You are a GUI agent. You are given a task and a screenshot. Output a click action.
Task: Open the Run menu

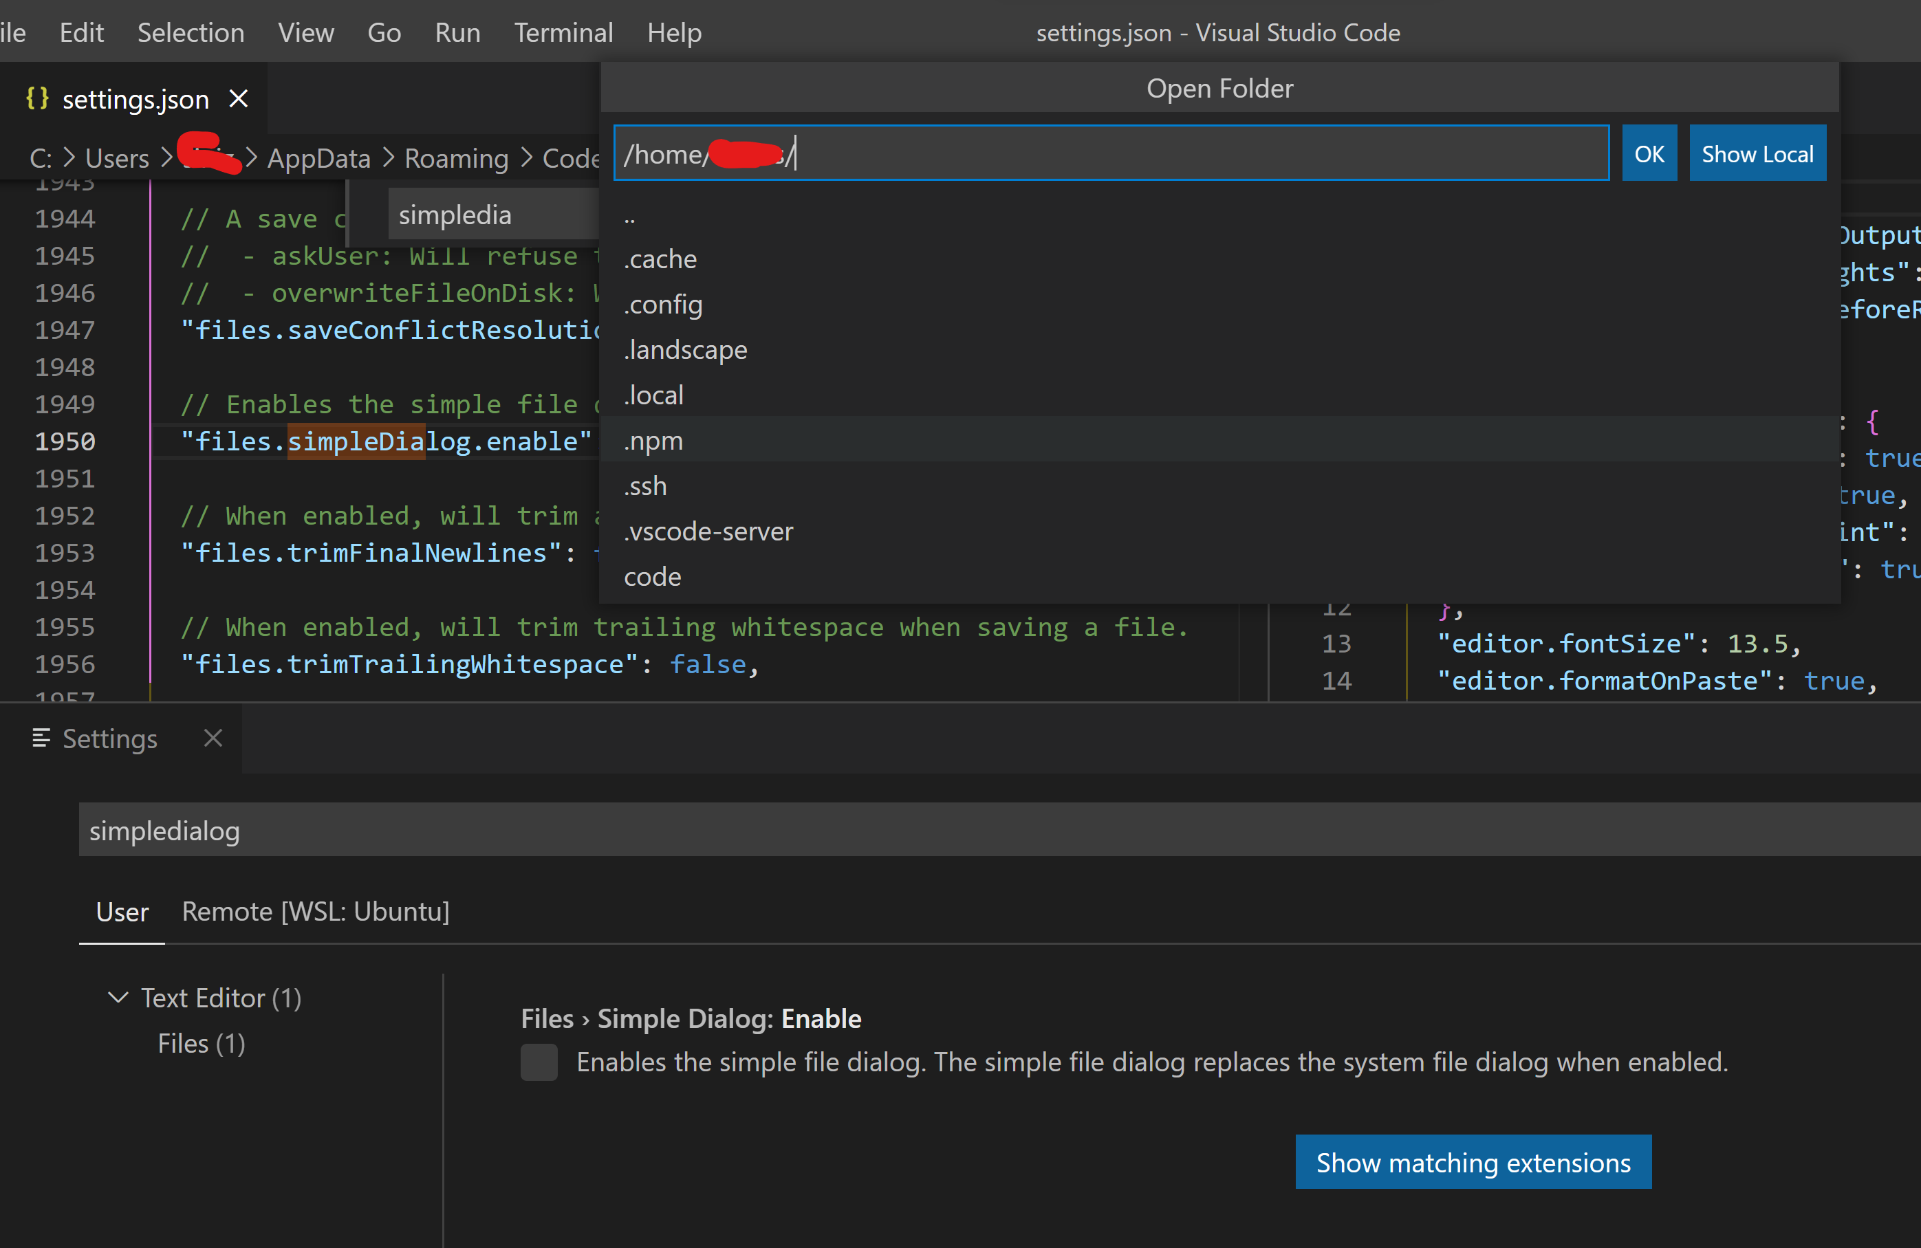pos(457,32)
